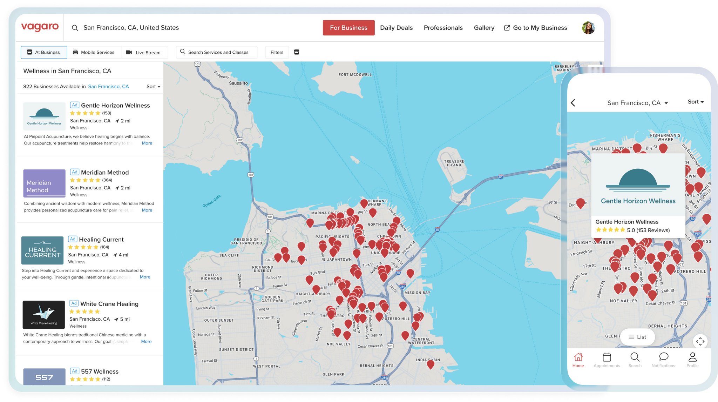Open the user profile avatar
This screenshot has height=402, width=718.
point(588,28)
